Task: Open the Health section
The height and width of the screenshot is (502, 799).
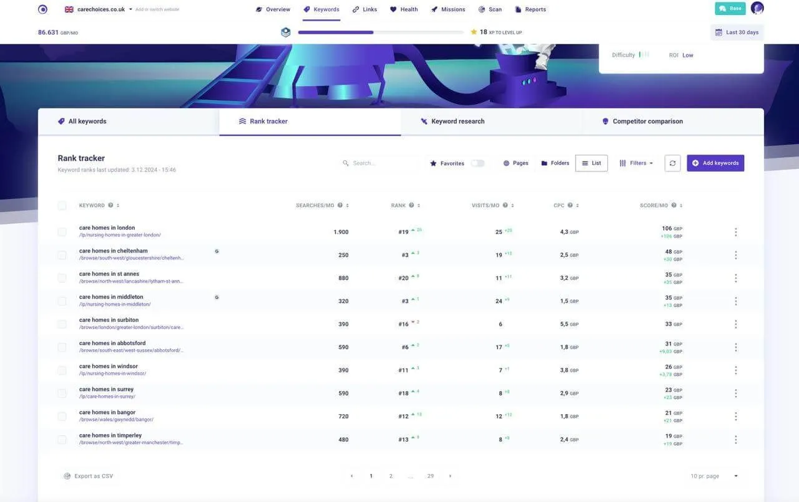Action: tap(404, 9)
